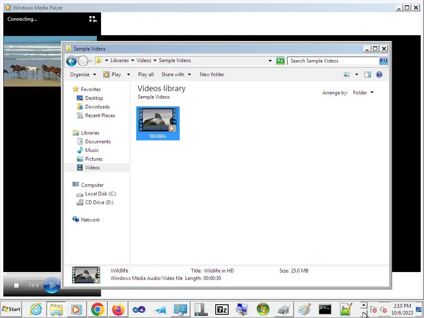424x318 pixels.
Task: Switch to Library in Media Player
Action: [x=93, y=19]
